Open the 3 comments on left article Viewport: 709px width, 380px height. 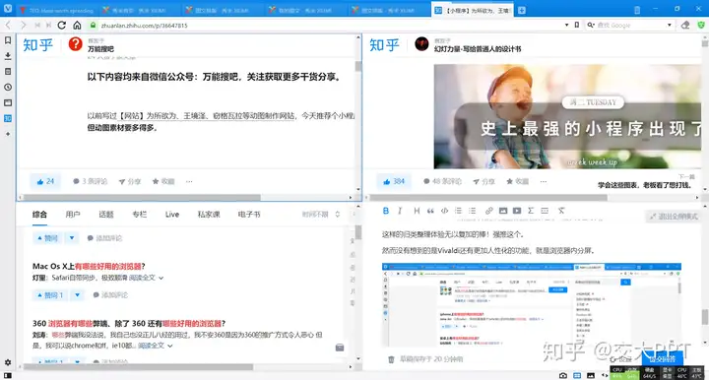pos(90,181)
